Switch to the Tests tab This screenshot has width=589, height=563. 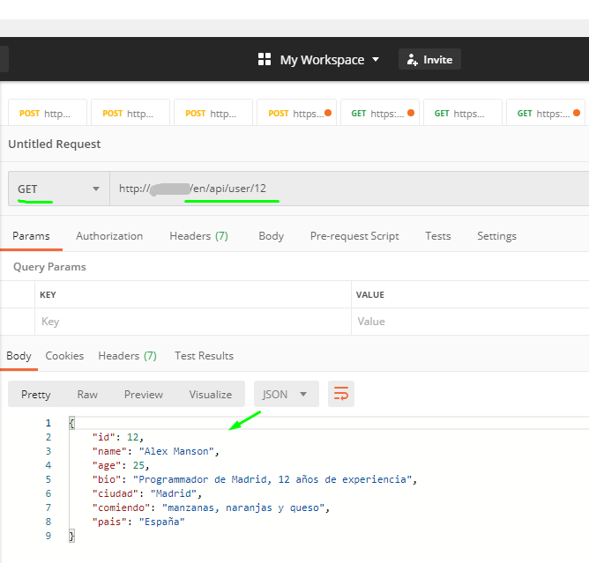point(437,236)
